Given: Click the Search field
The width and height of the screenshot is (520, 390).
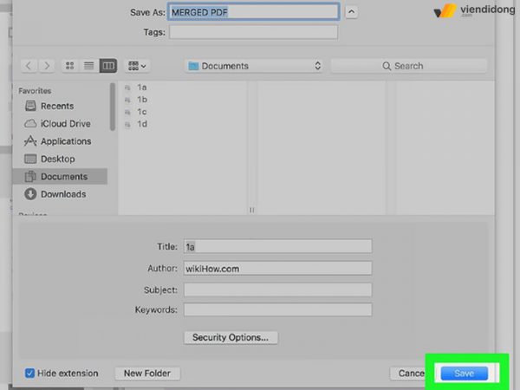Looking at the screenshot, I should point(407,66).
